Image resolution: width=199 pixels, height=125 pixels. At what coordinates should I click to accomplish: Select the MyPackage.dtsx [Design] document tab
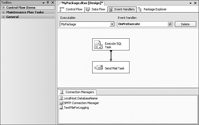coord(82,3)
